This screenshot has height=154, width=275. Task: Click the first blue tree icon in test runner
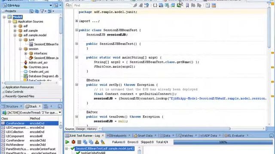[85, 142]
